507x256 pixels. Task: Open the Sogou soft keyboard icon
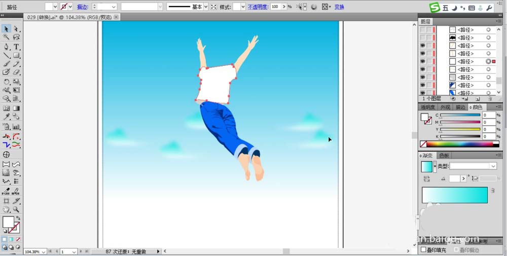[x=472, y=8]
